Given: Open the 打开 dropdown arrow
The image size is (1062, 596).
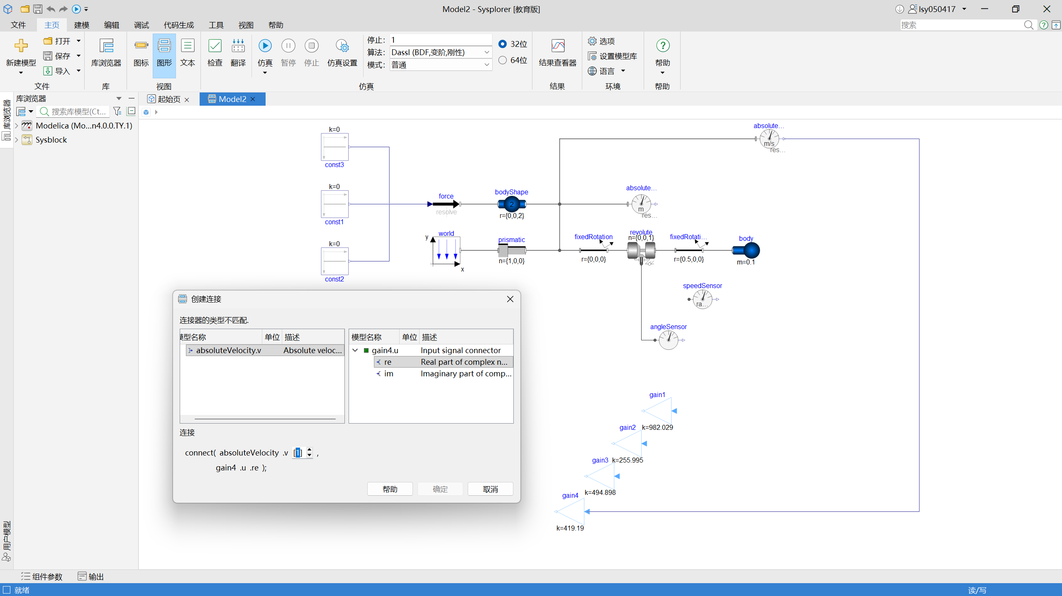Looking at the screenshot, I should coord(78,41).
